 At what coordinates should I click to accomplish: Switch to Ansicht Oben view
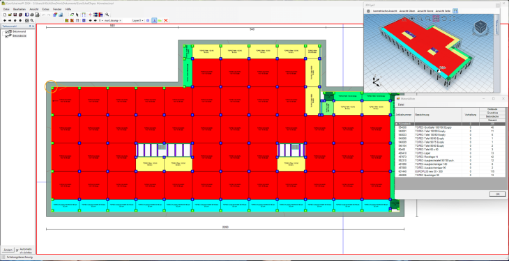[407, 10]
